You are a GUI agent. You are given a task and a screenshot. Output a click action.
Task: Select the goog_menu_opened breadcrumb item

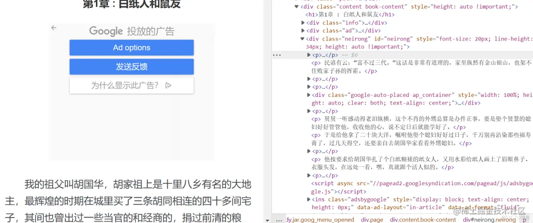320,219
